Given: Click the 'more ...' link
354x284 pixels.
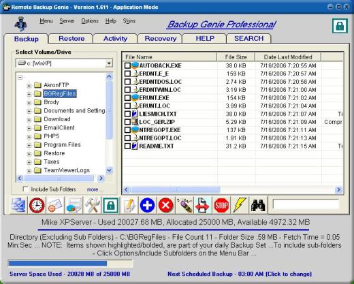Looking at the screenshot, I should (x=95, y=189).
